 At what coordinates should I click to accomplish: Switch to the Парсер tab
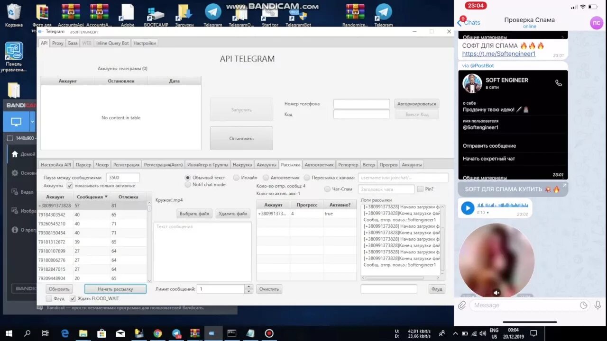coord(83,165)
